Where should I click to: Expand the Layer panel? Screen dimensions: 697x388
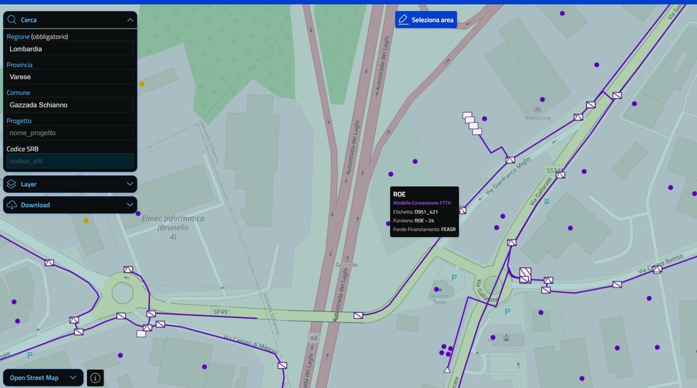tap(129, 184)
